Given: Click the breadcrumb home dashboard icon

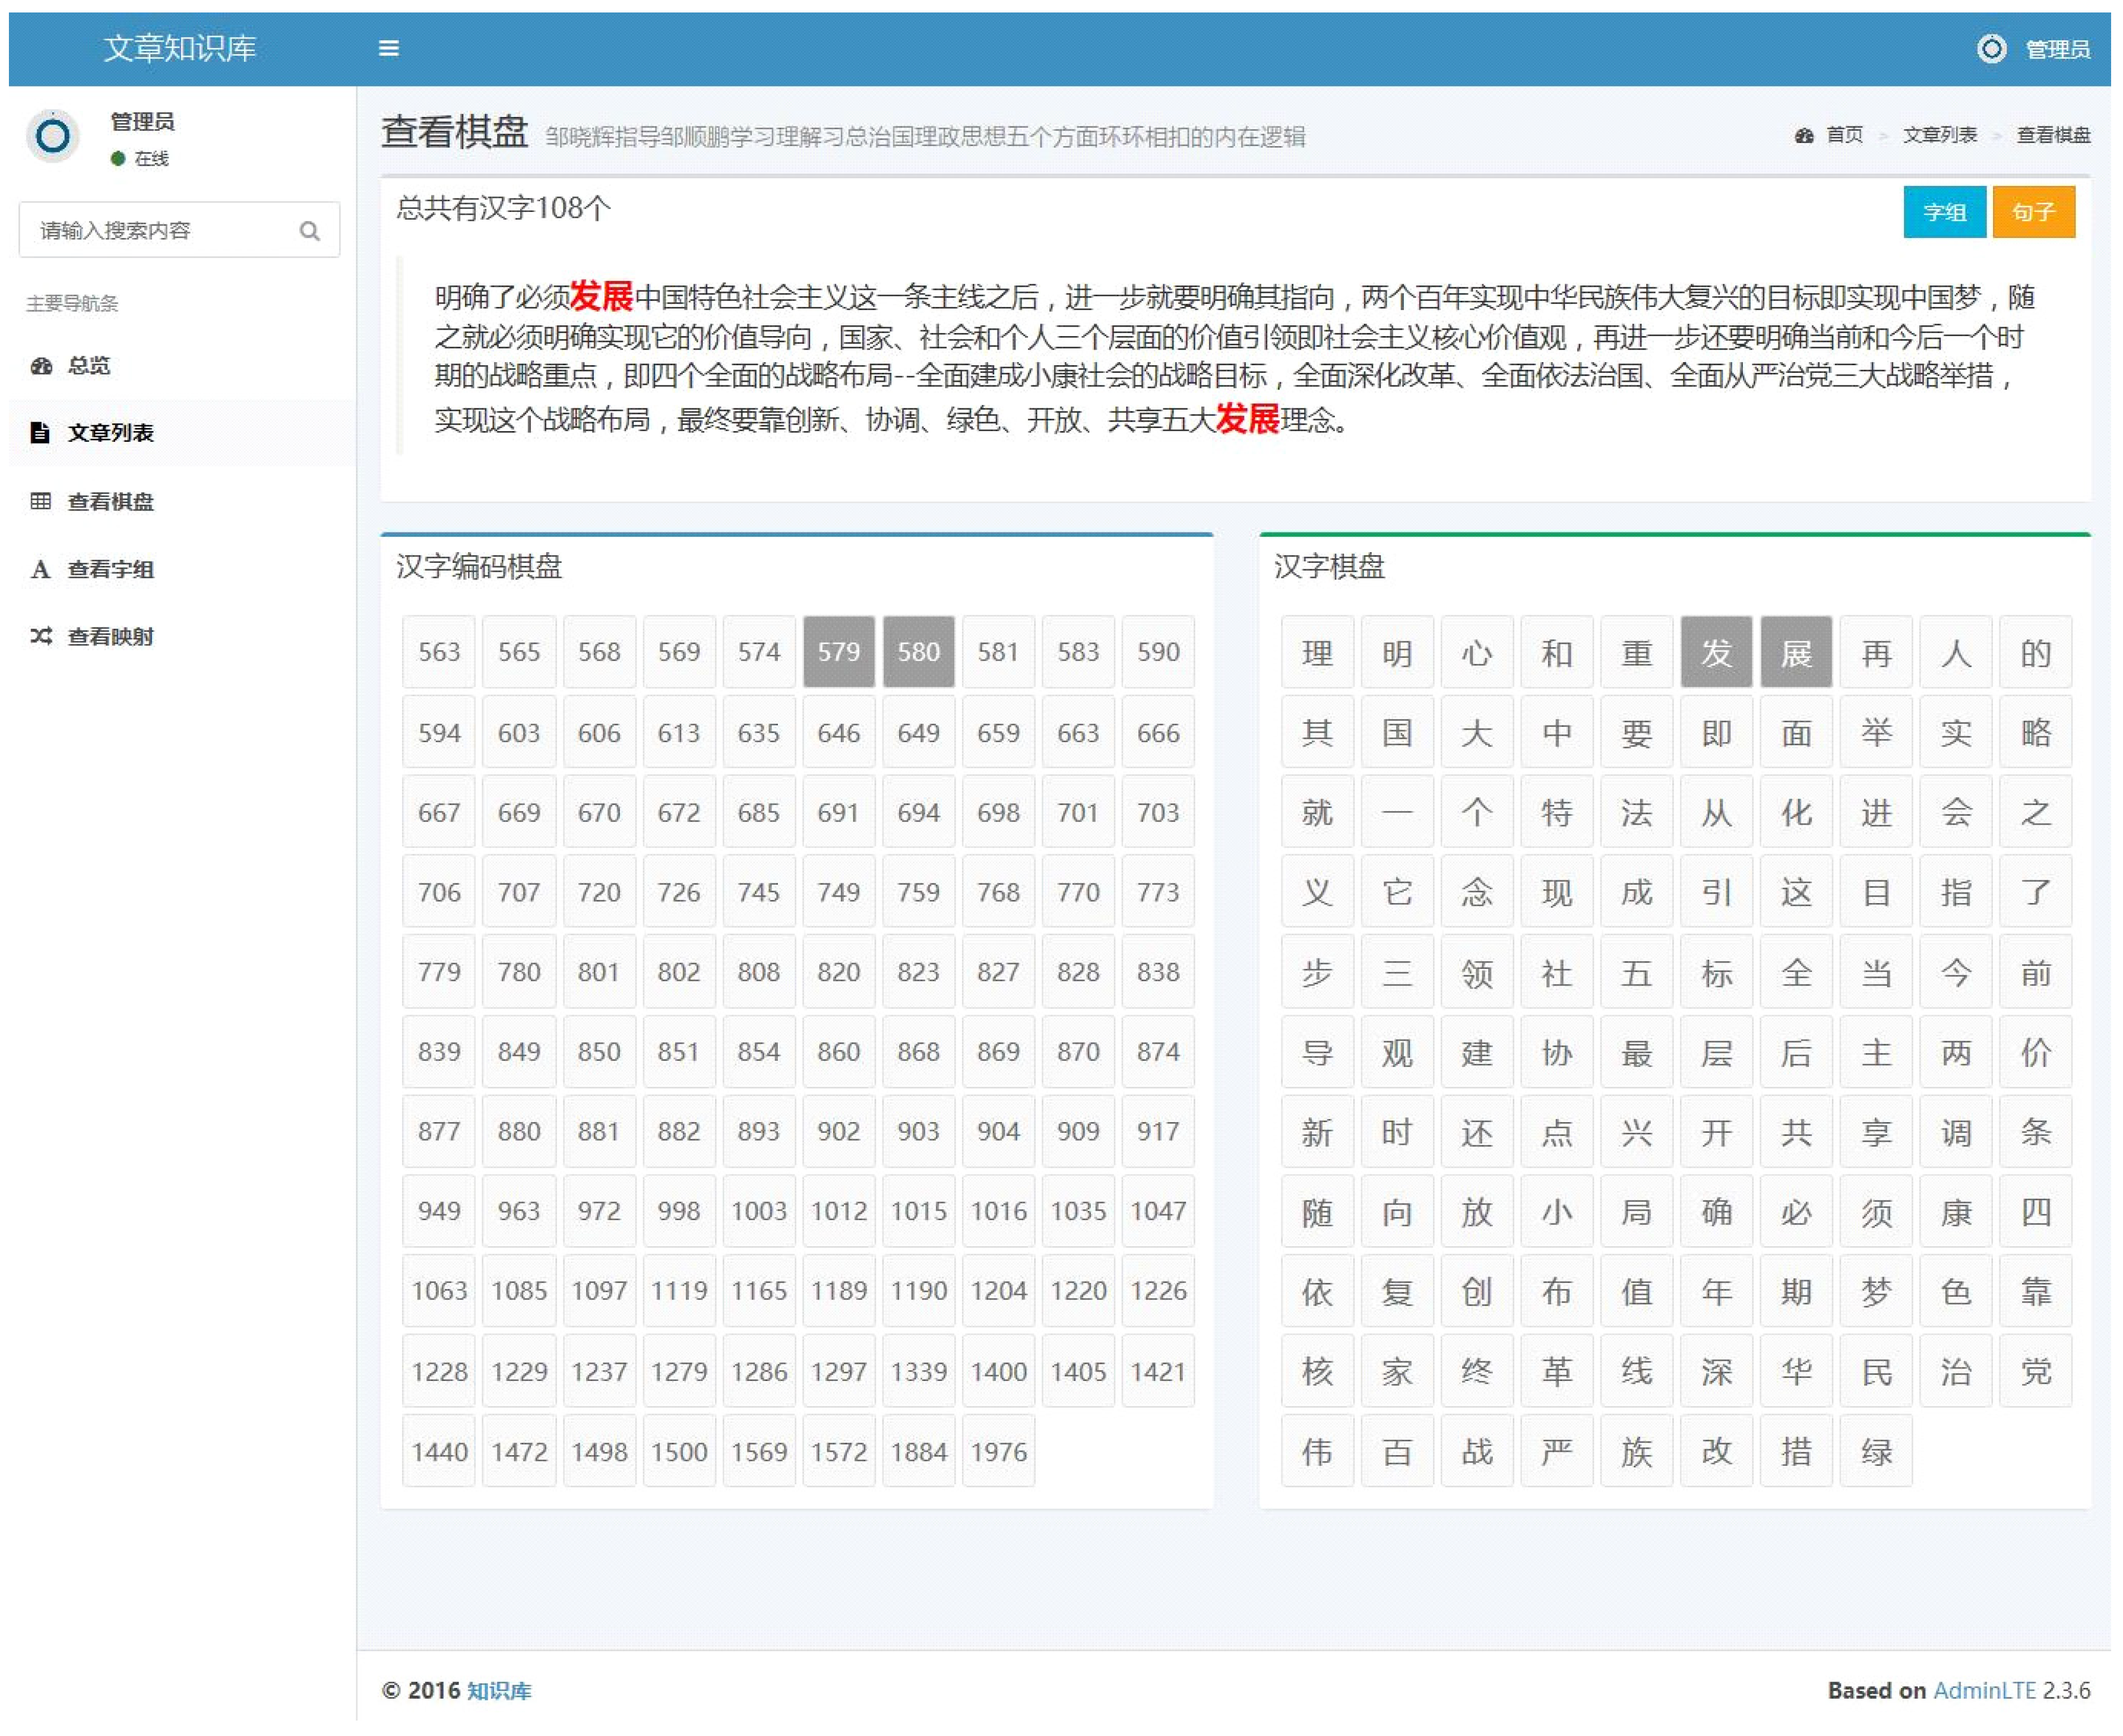Looking at the screenshot, I should point(1804,136).
